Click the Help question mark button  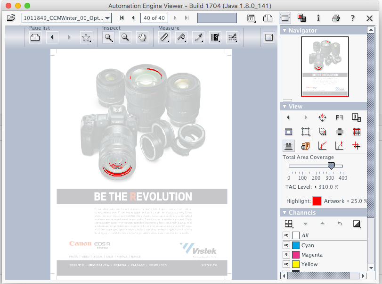point(352,17)
